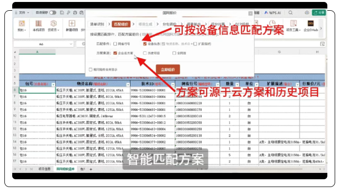This screenshot has height=189, width=342.
Task: Select the ECP step tab
Action: 242,24
